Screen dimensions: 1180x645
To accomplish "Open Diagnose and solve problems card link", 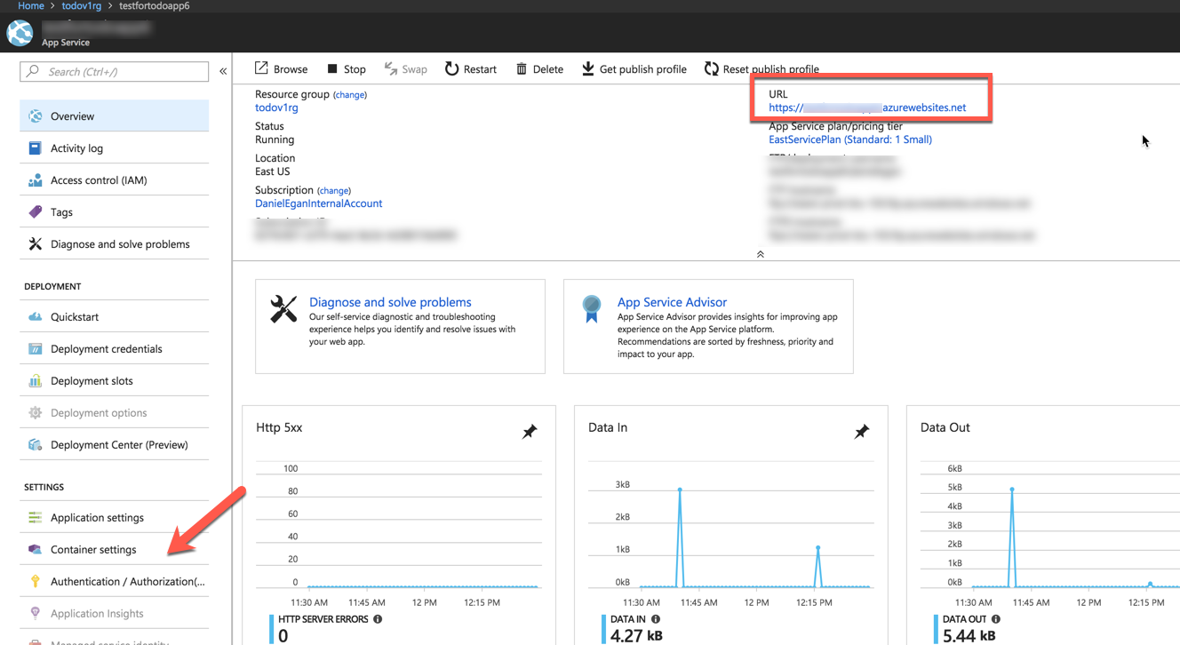I will tap(390, 302).
